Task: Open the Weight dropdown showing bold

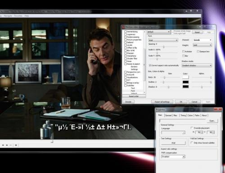Action: tap(202, 45)
